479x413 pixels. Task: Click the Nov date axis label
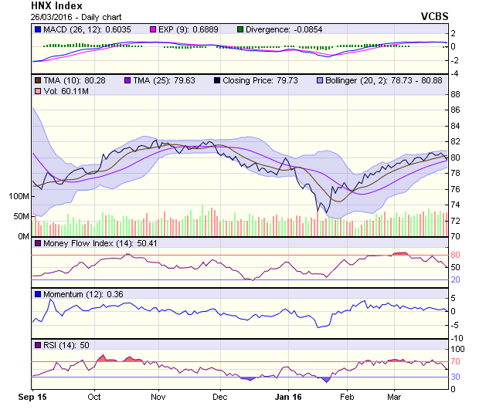click(158, 397)
